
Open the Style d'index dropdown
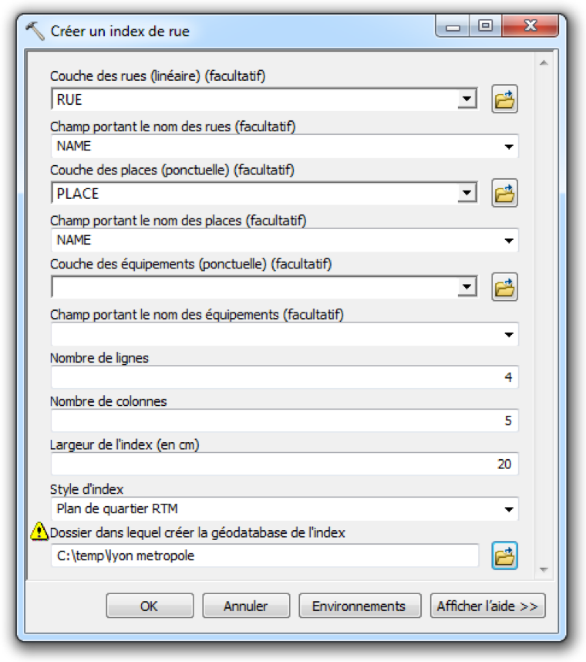tap(509, 509)
